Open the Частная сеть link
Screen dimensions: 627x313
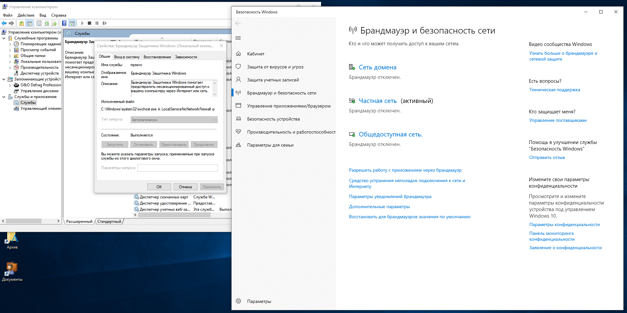point(378,101)
